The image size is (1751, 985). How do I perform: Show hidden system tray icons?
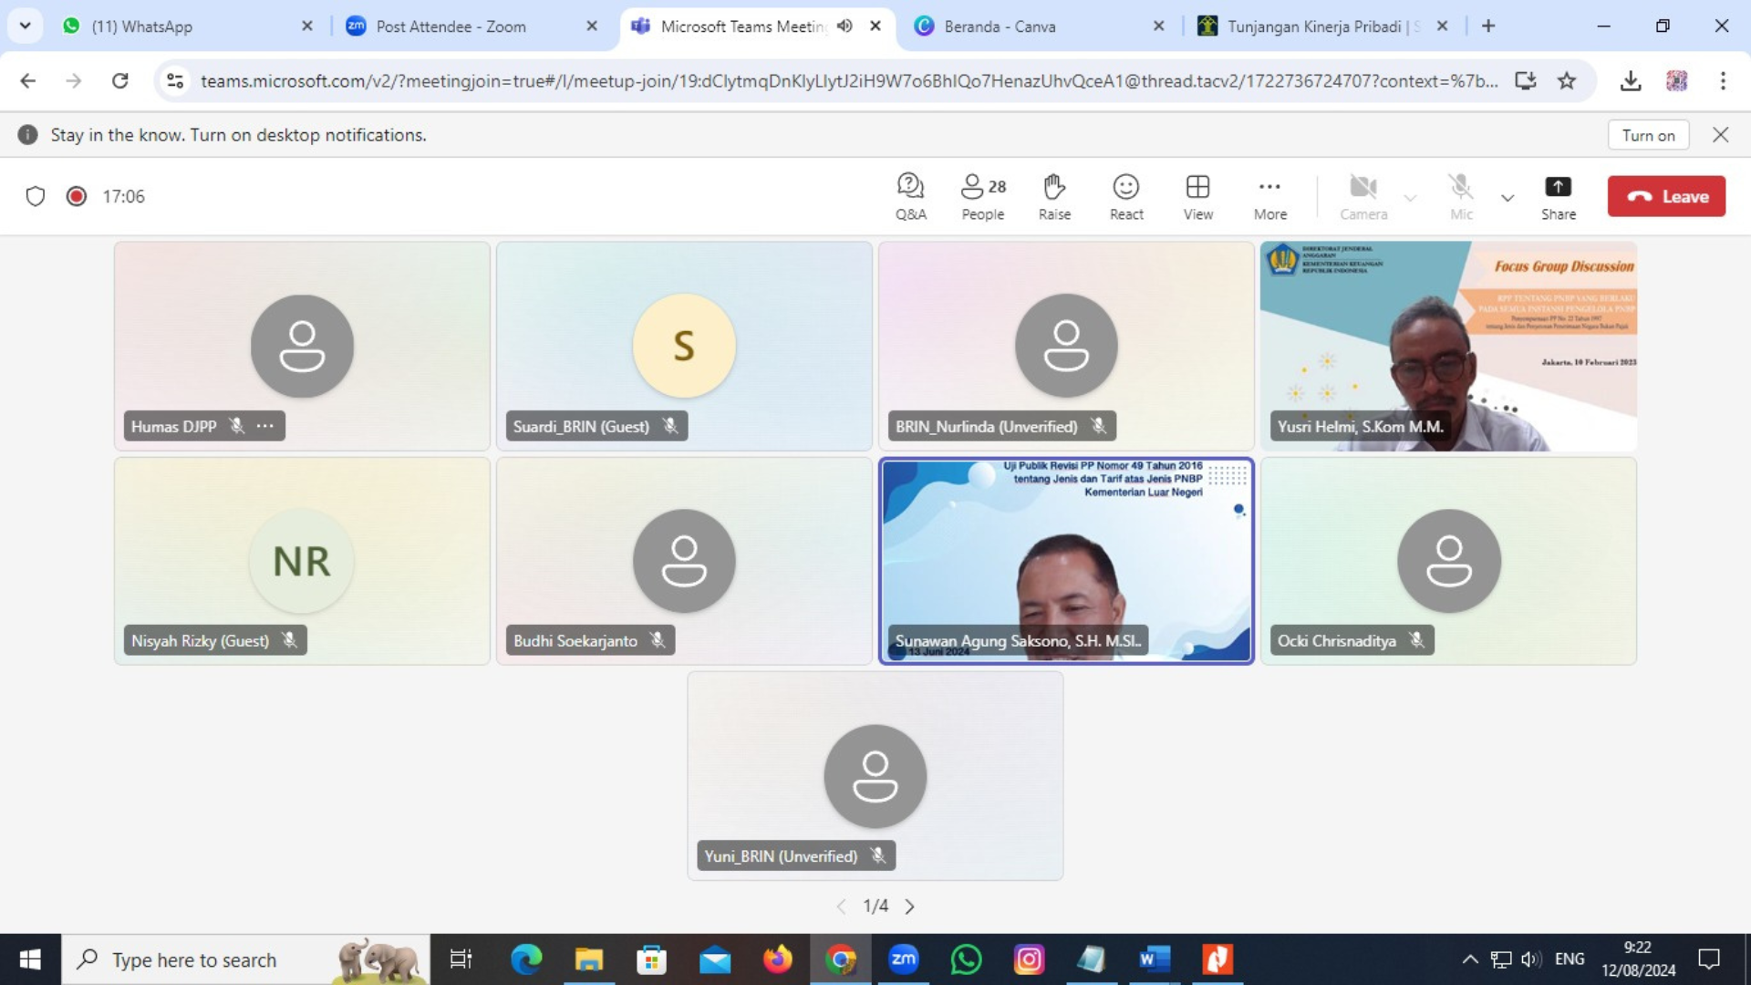[1470, 959]
